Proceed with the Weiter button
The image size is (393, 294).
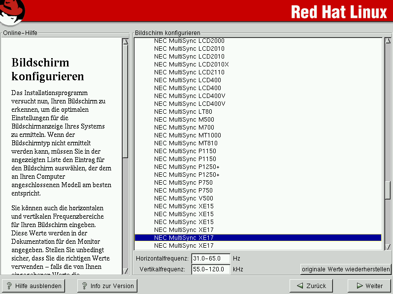[x=369, y=286]
